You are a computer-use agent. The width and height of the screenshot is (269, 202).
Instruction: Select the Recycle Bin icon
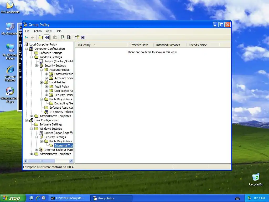click(256, 180)
